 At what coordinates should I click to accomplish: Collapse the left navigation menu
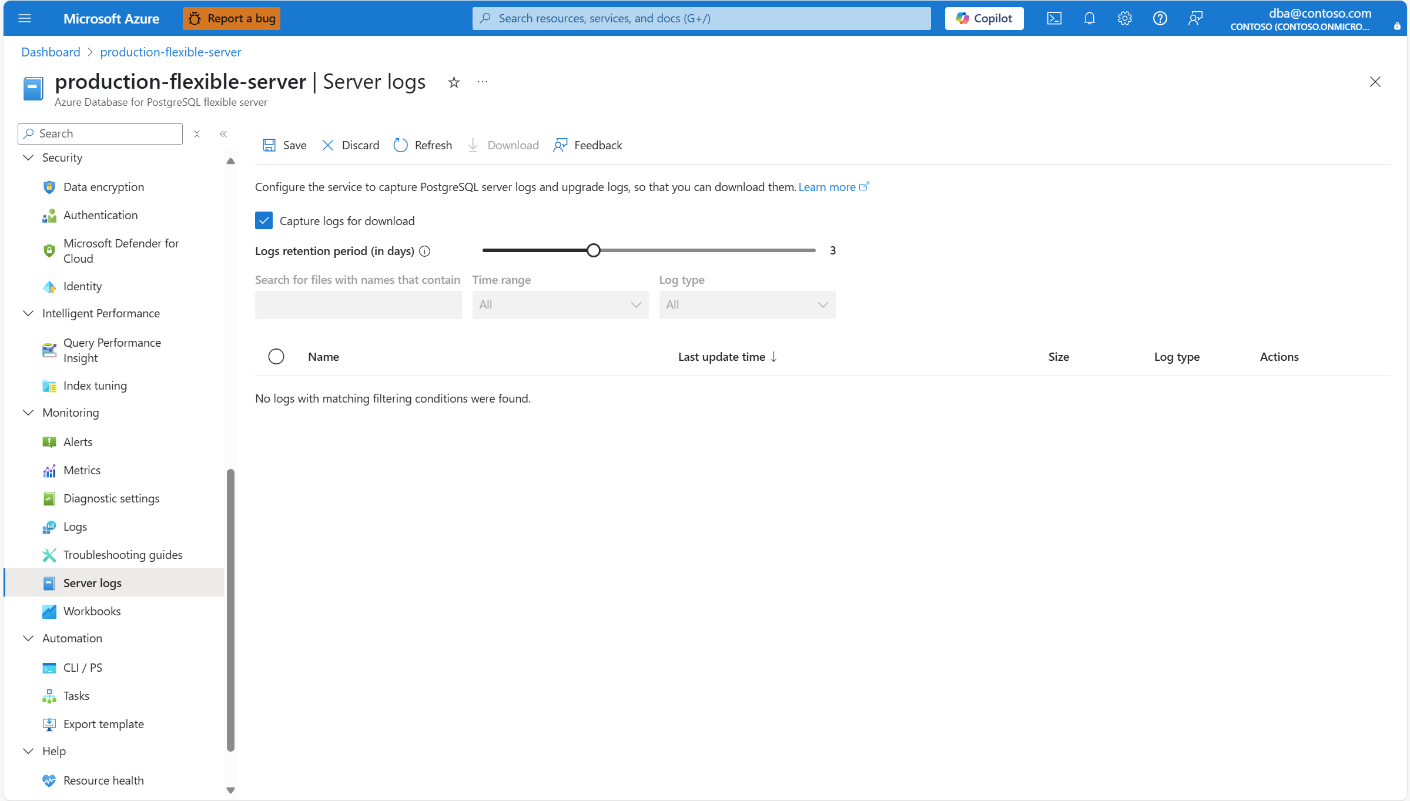[x=223, y=134]
